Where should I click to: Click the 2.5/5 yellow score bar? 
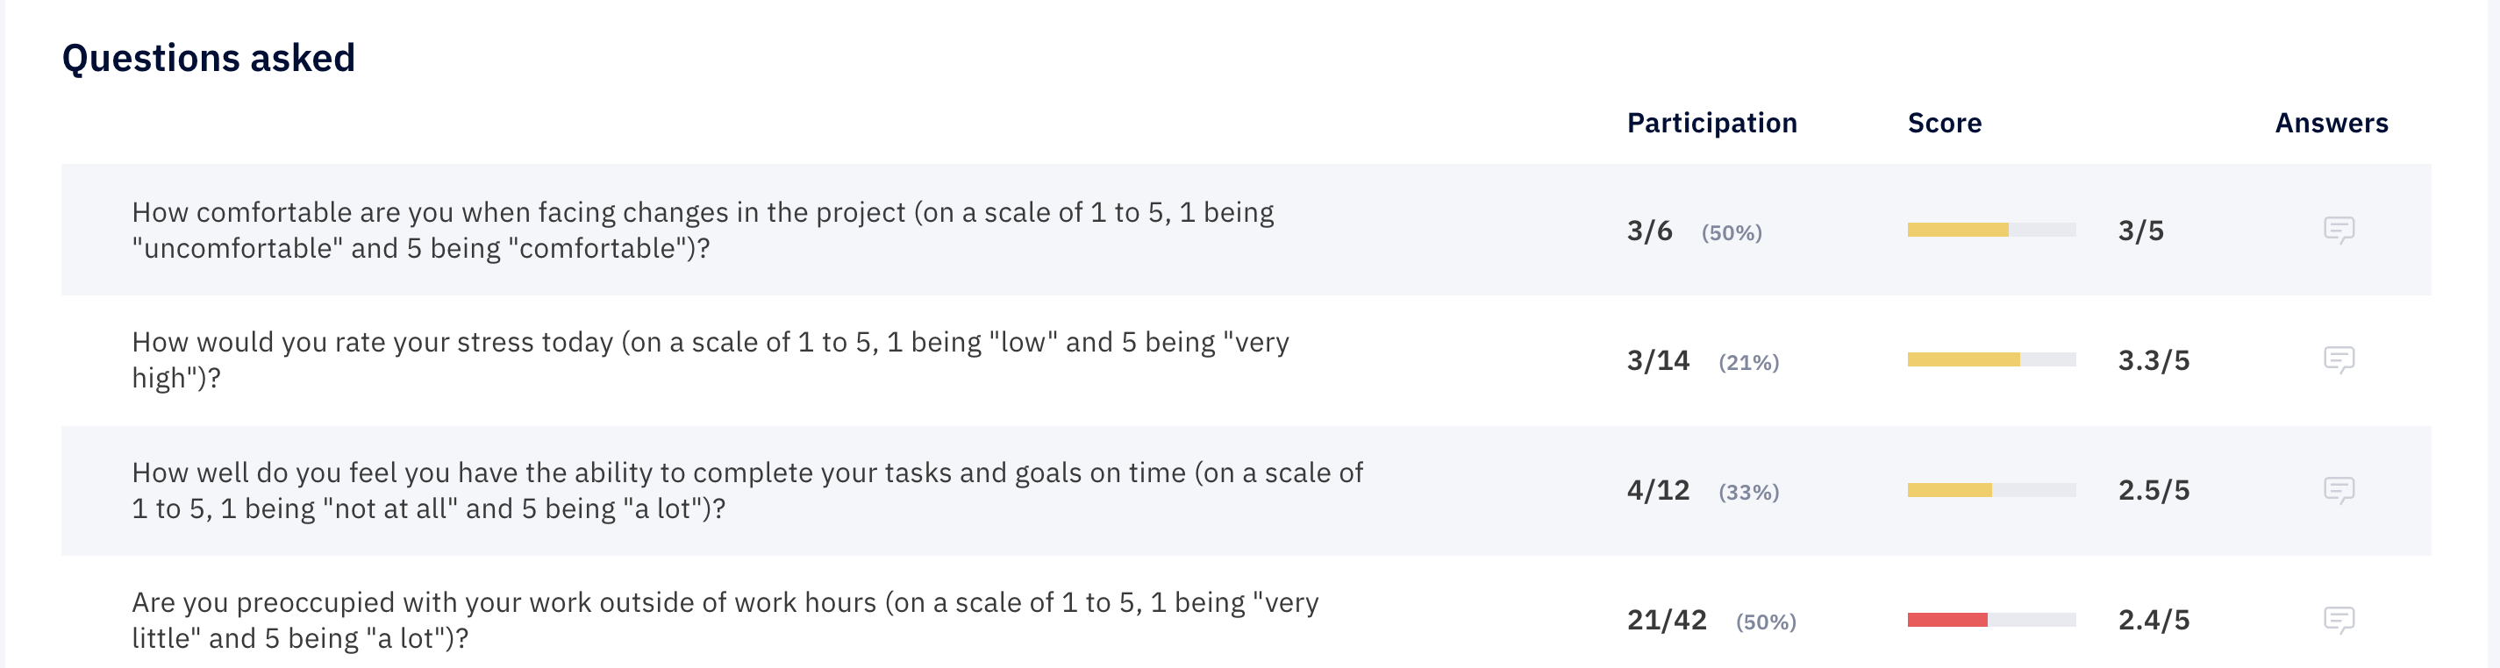pos(1991,490)
